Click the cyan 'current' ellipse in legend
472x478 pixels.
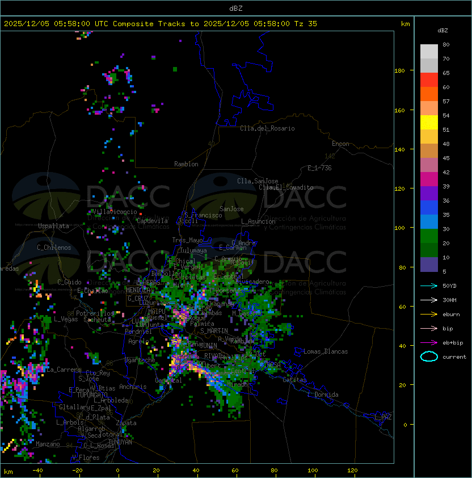pyautogui.click(x=429, y=357)
